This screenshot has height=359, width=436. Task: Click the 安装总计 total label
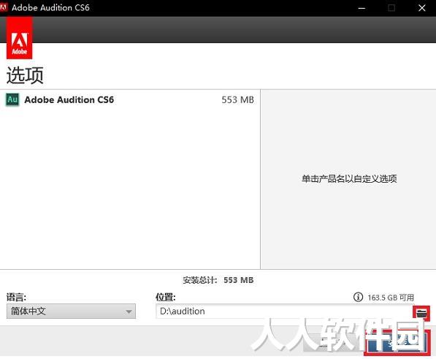coord(199,280)
